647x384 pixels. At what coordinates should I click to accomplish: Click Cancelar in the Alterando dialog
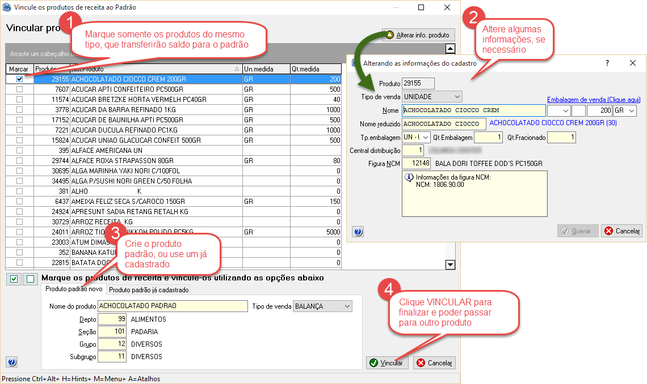622,231
